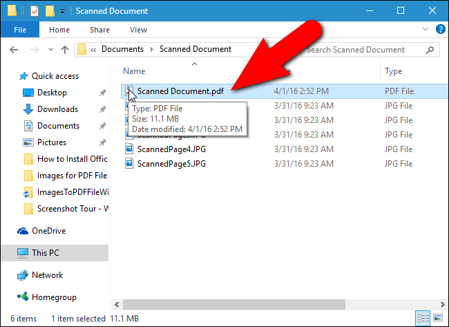
Task: Click the ScannedPage5.JPG image icon
Action: tap(129, 164)
